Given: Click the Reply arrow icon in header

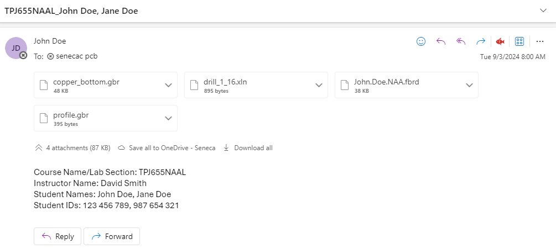Looking at the screenshot, I should click(441, 42).
